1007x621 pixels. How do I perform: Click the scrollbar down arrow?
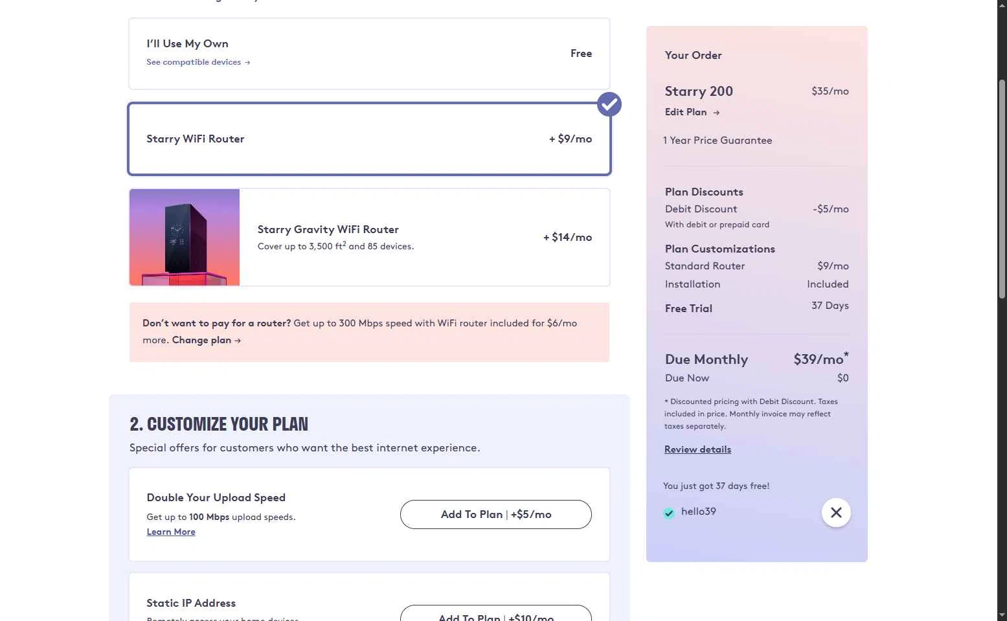(x=1002, y=615)
